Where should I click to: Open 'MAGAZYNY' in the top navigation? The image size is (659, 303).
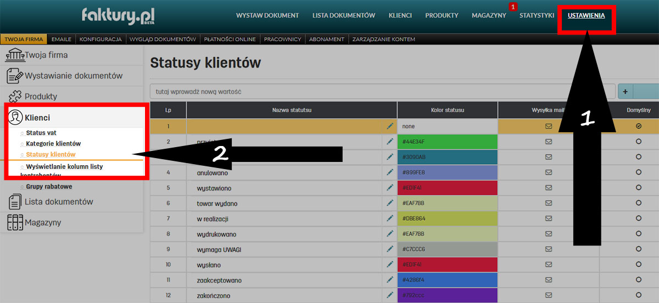[489, 15]
